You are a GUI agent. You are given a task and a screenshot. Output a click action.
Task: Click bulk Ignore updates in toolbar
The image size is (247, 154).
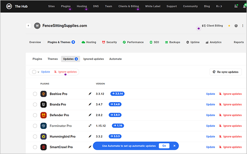click(65, 72)
